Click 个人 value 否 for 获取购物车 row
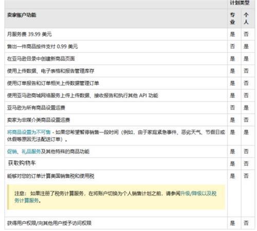 246,164
